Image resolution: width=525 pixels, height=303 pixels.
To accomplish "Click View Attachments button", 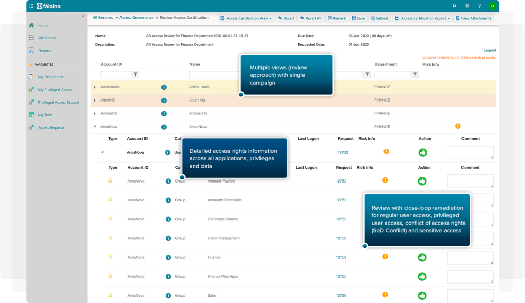I will pyautogui.click(x=474, y=18).
